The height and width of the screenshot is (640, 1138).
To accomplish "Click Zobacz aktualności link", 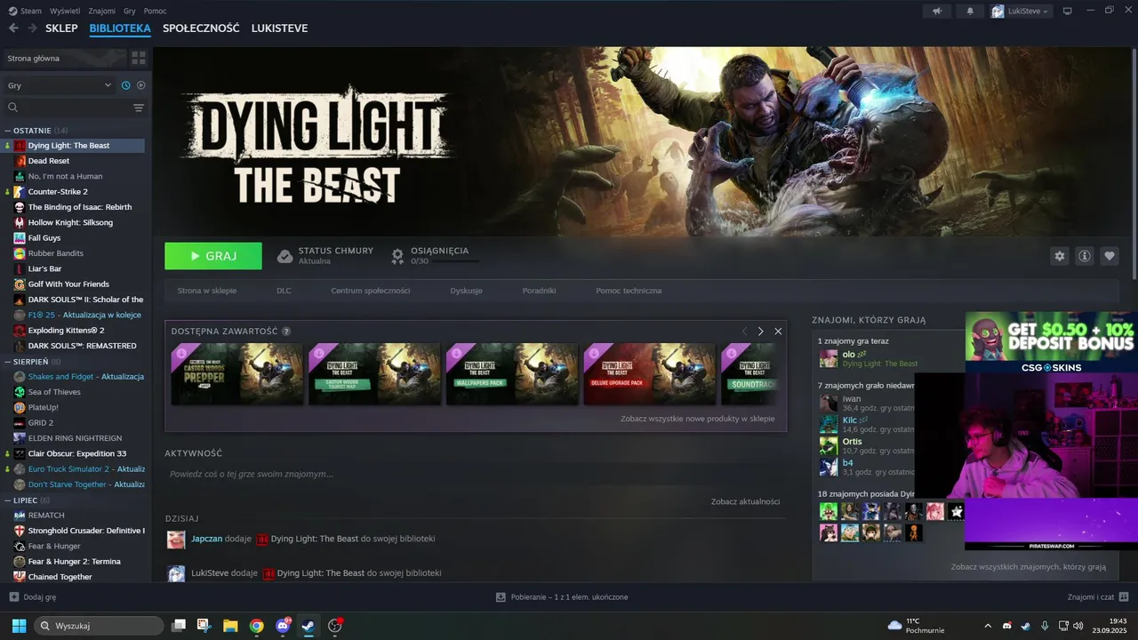I will click(x=745, y=502).
